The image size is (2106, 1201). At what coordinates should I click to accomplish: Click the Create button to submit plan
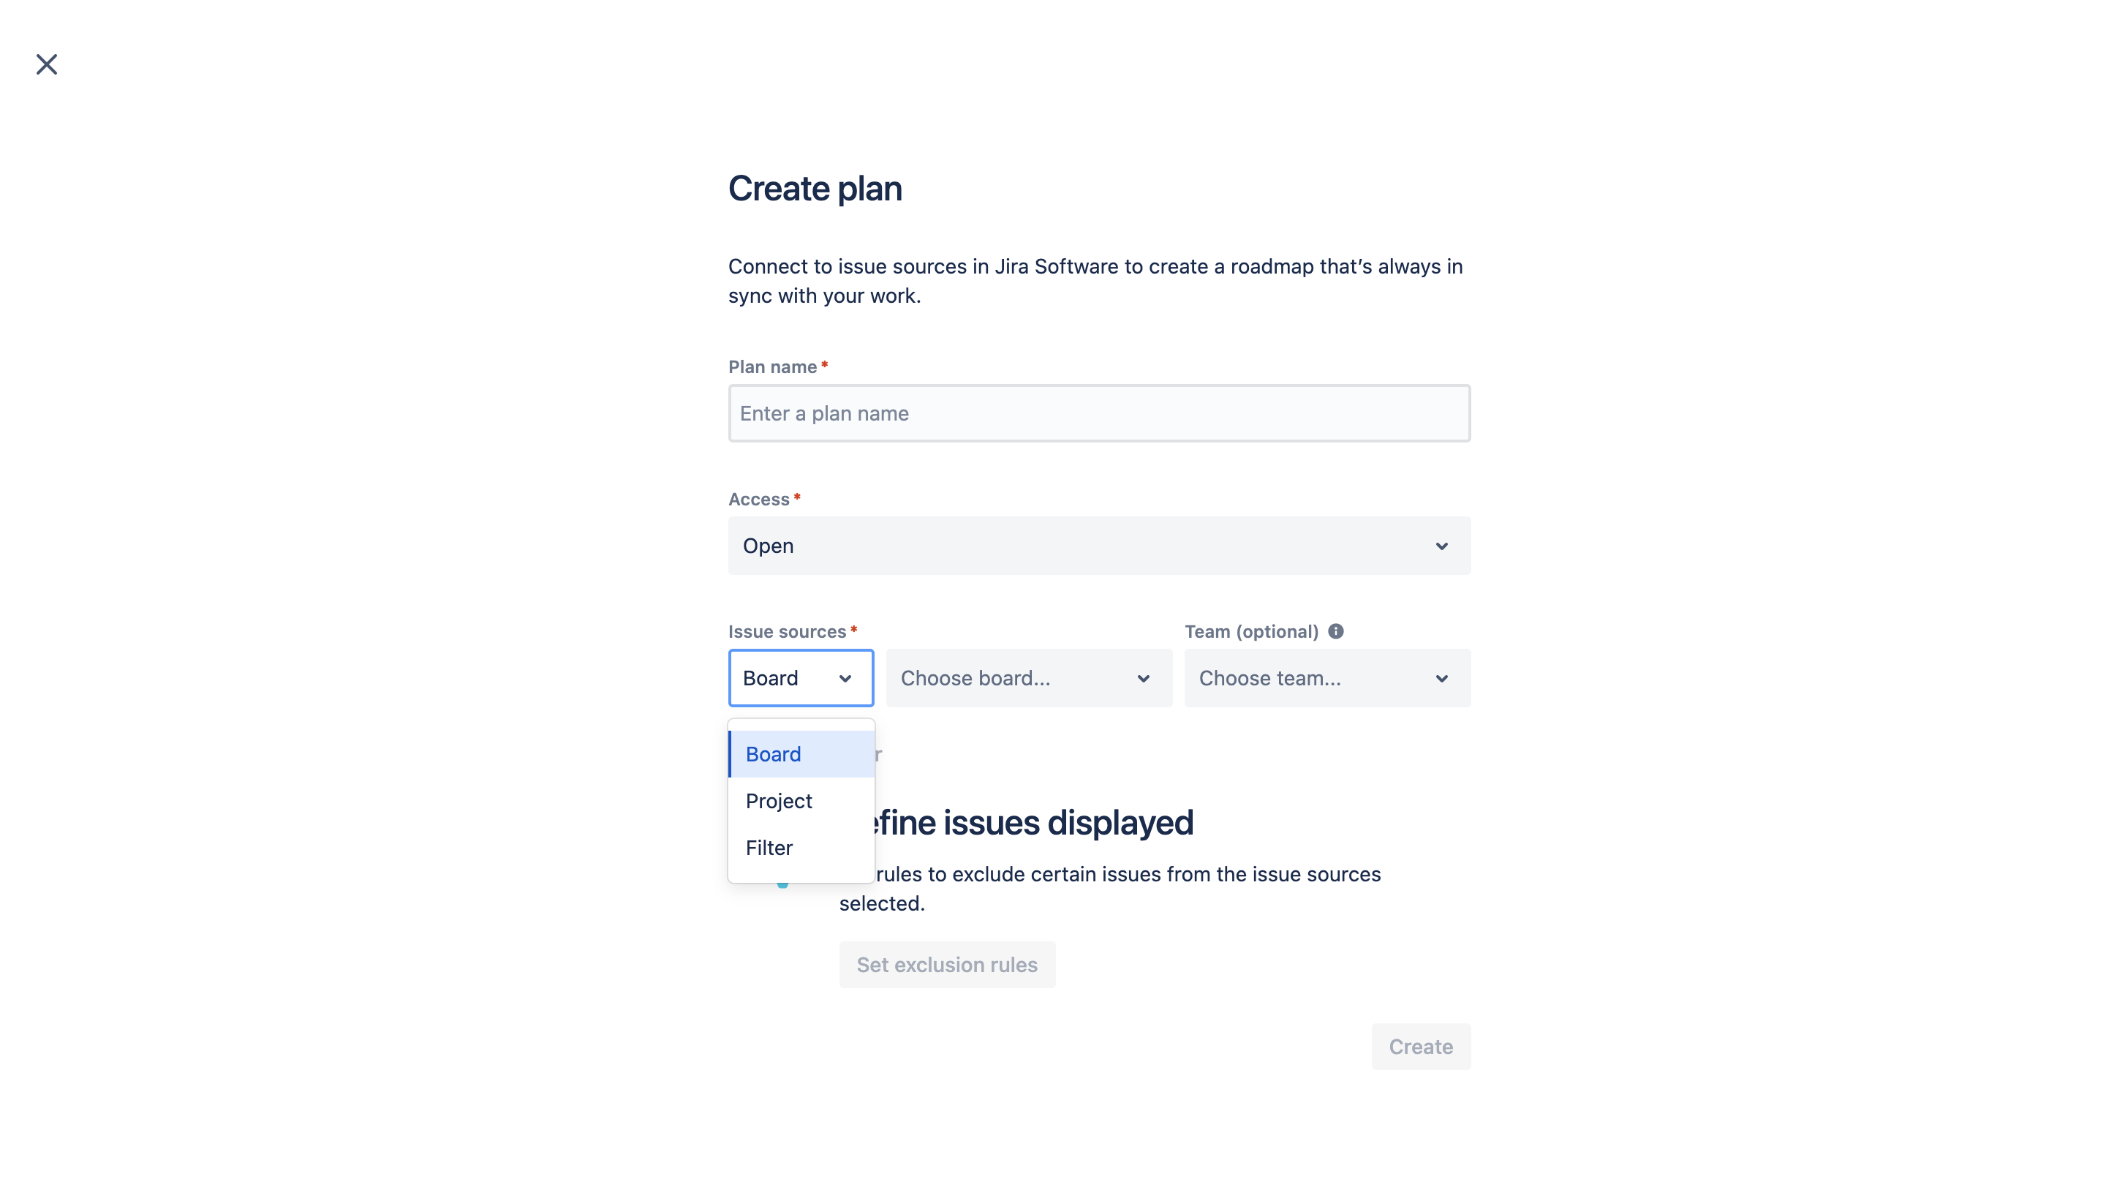point(1420,1046)
